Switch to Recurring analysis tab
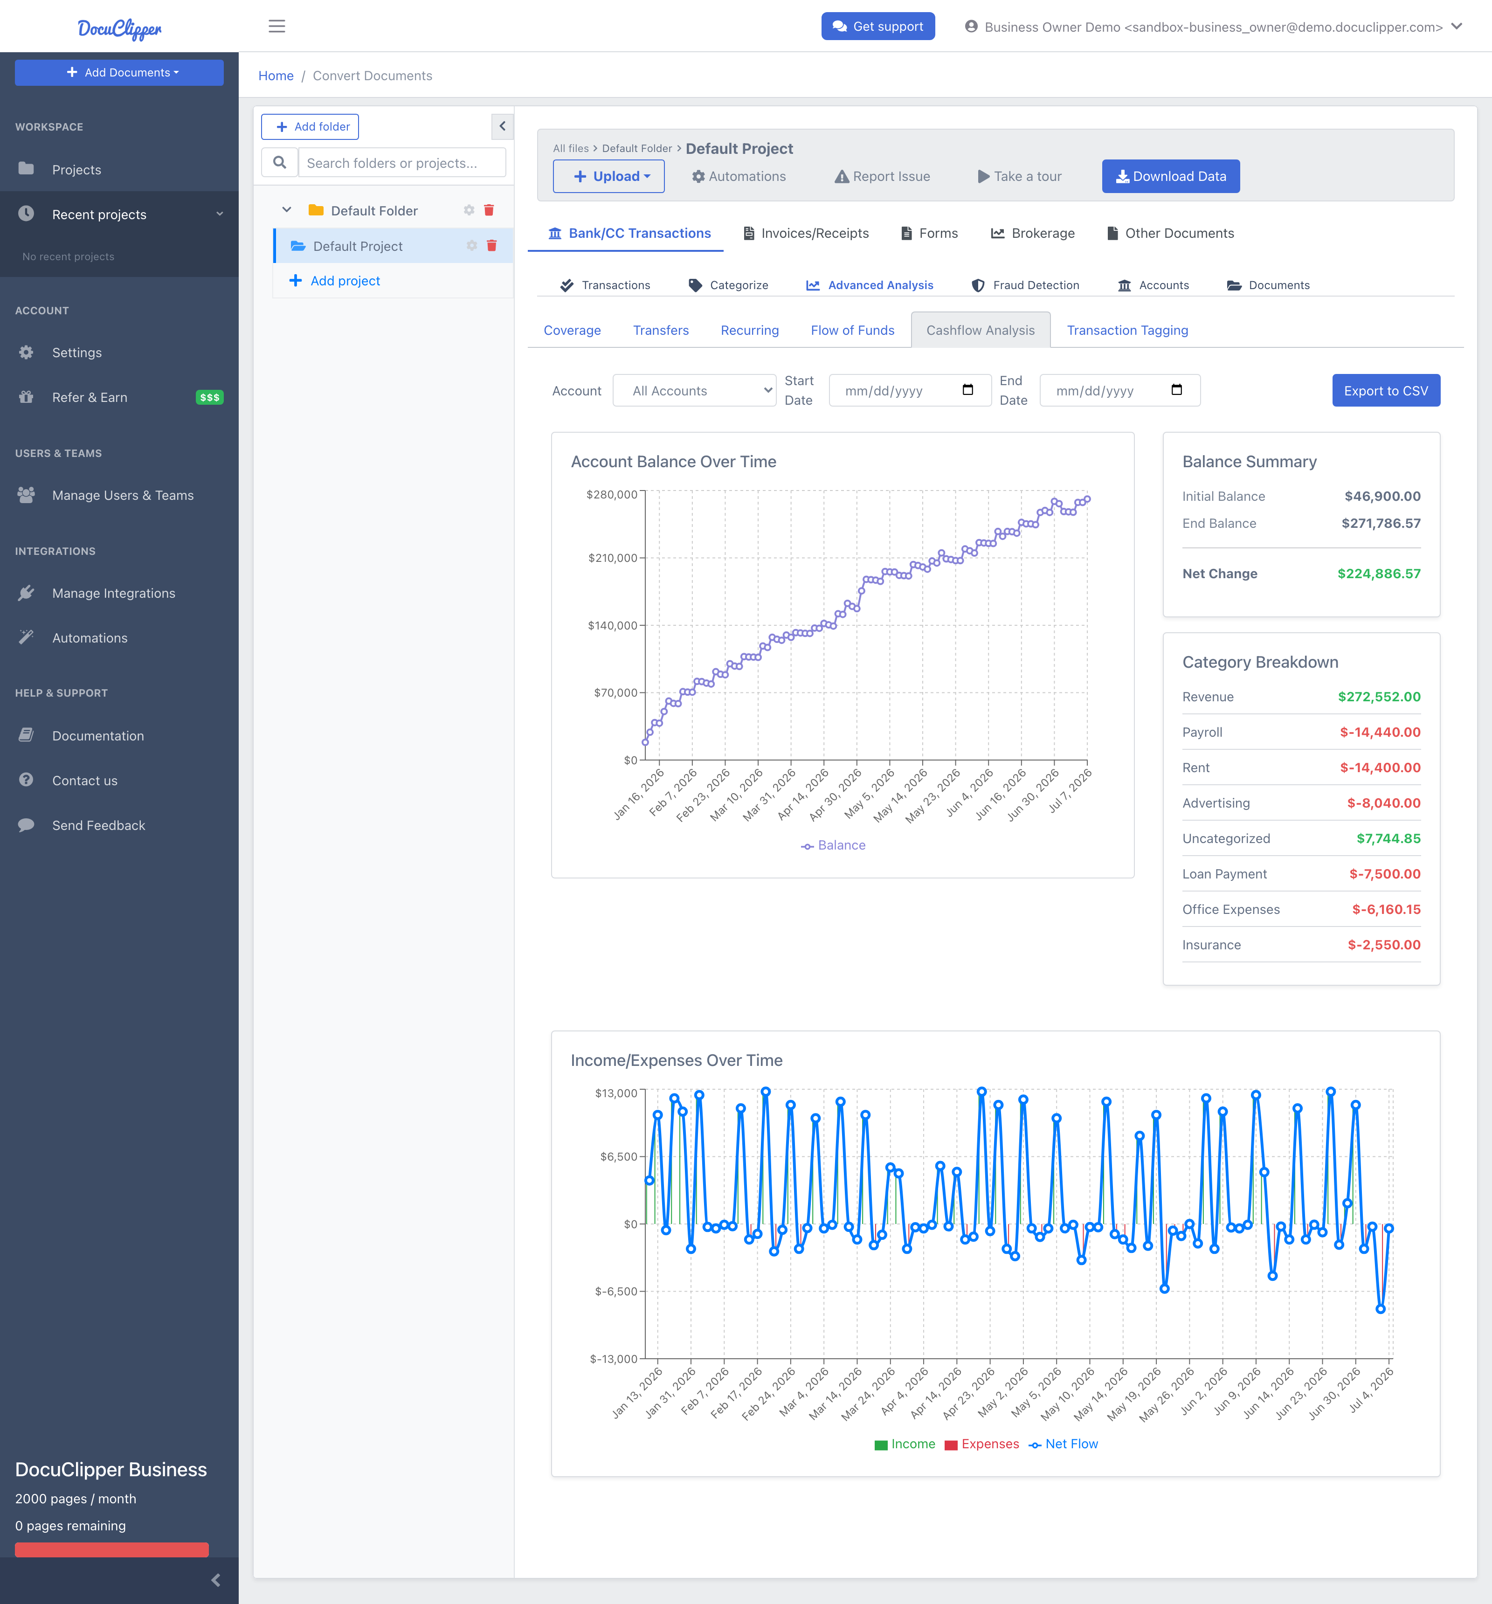The height and width of the screenshot is (1604, 1492). point(750,330)
